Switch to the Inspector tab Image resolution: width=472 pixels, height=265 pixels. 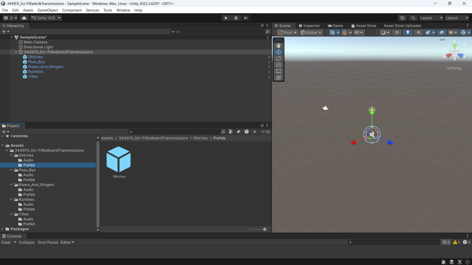coord(309,26)
